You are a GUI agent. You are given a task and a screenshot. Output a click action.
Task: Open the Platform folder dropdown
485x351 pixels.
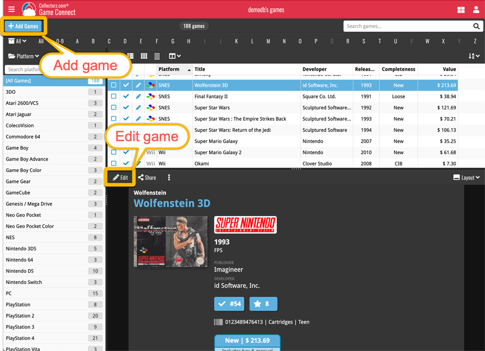(x=24, y=56)
